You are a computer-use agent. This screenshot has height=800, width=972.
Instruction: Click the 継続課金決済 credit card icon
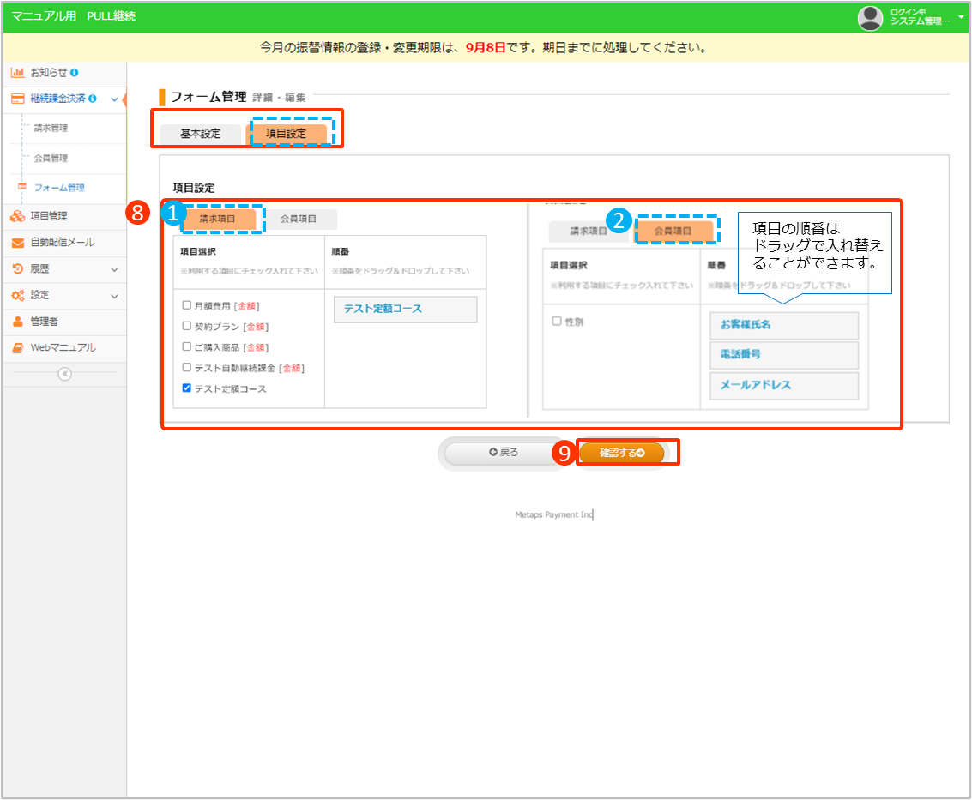point(17,99)
